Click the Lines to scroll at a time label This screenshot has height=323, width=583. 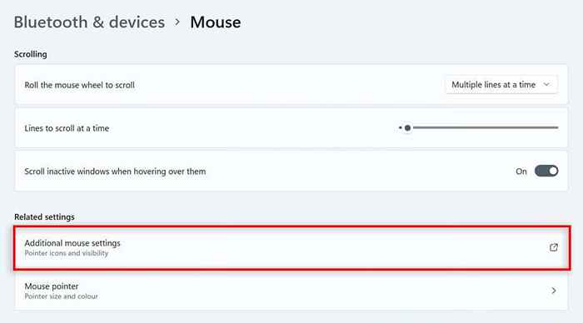pos(67,128)
